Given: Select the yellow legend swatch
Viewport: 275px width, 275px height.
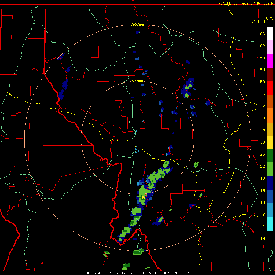Looking at the screenshot, I should pos(270,142).
